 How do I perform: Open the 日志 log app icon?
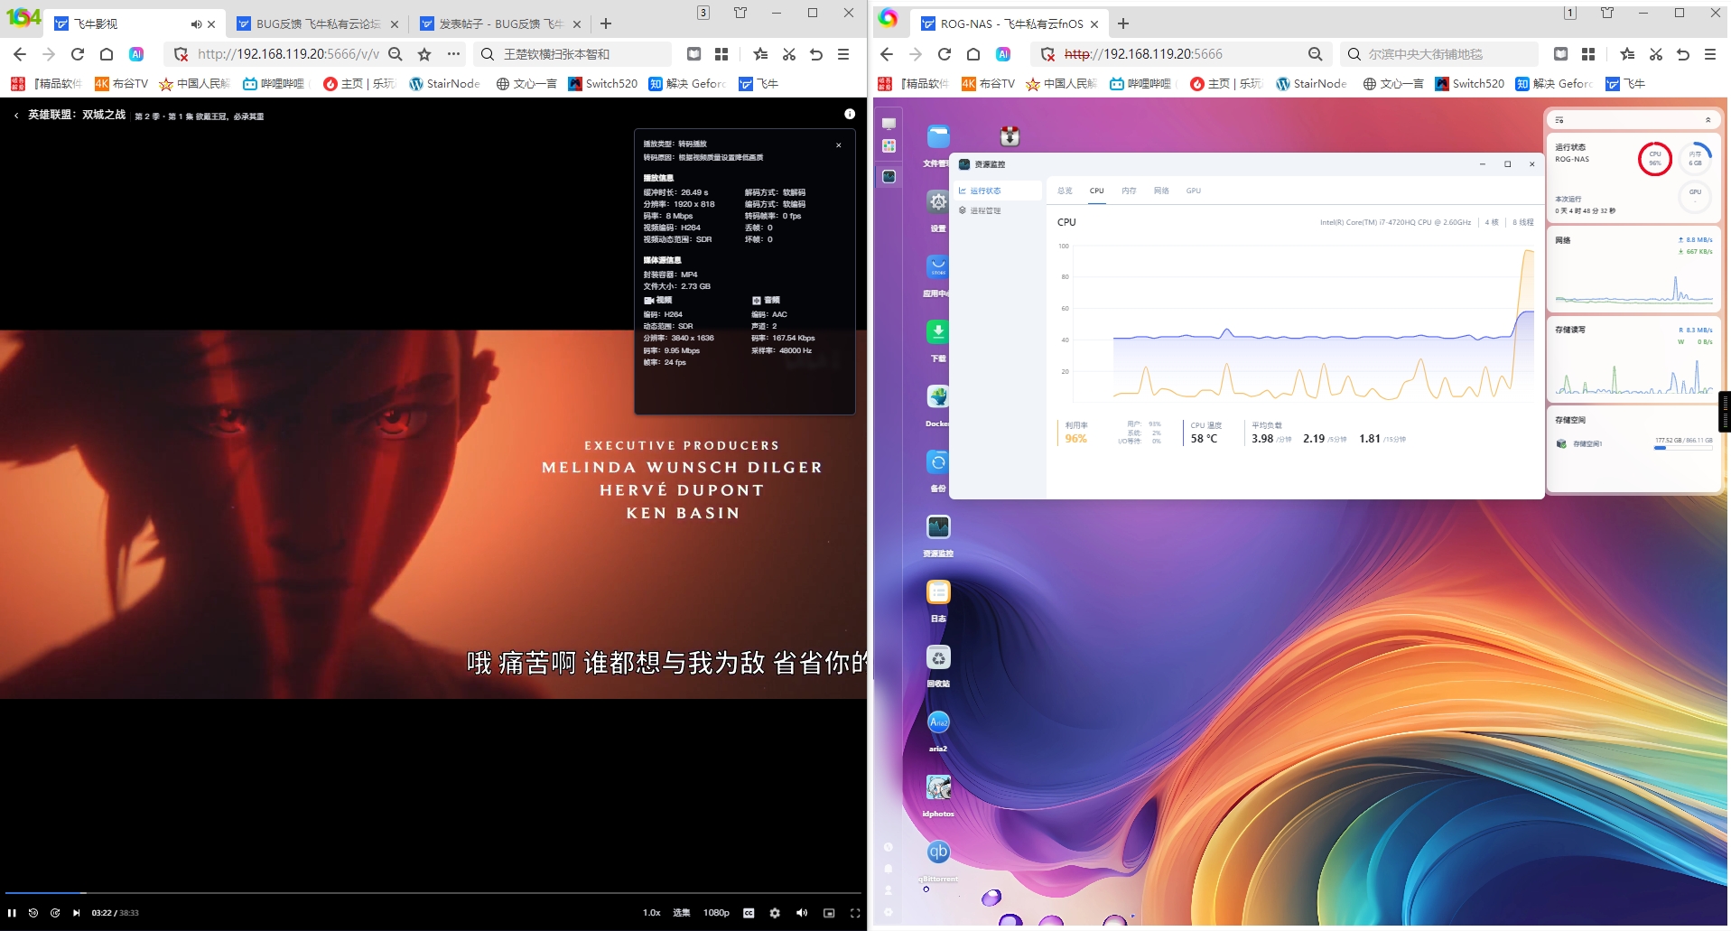point(938,591)
